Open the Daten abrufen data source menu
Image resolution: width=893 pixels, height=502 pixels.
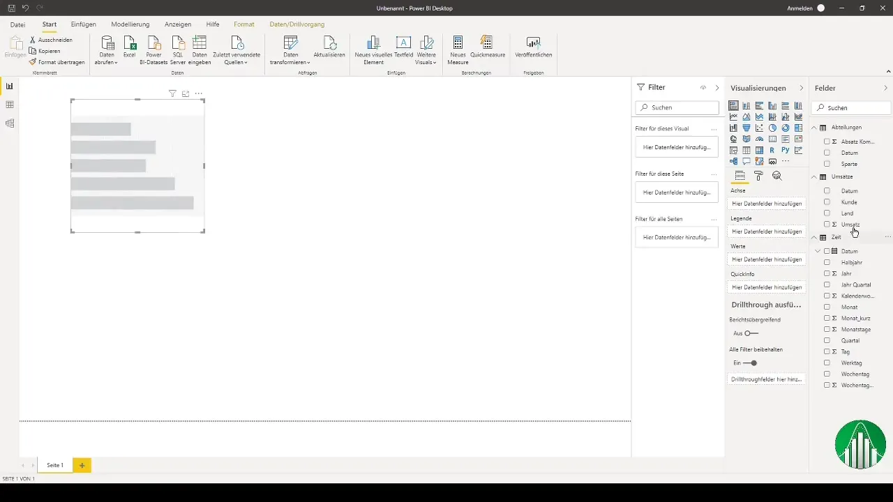(x=107, y=50)
